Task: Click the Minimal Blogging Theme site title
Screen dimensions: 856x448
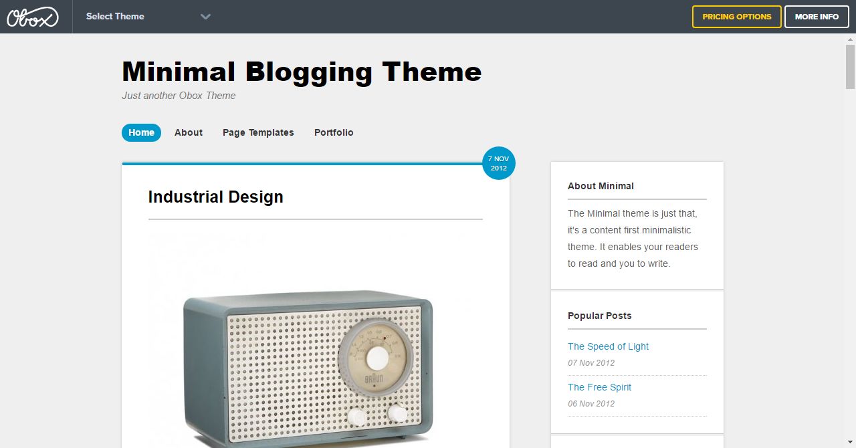Action: pyautogui.click(x=302, y=72)
